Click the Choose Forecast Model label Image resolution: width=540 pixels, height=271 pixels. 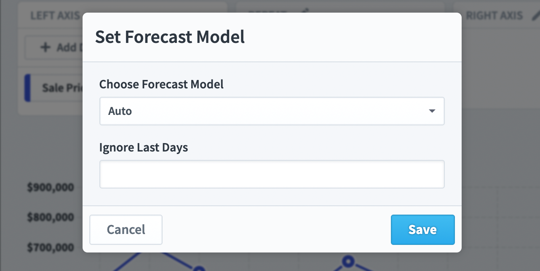tap(161, 84)
